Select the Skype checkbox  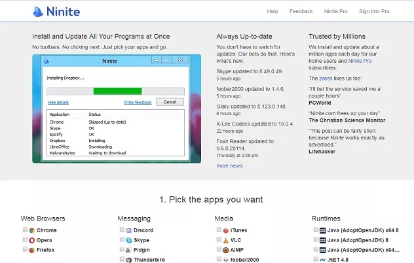click(x=122, y=239)
